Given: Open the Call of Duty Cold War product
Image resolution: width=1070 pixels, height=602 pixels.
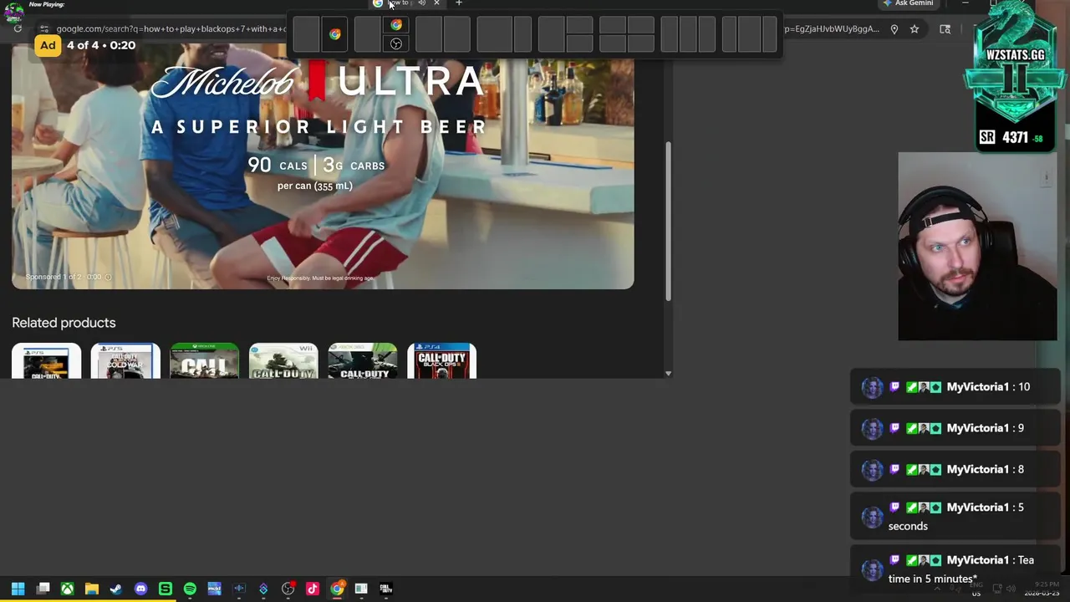Looking at the screenshot, I should (125, 360).
